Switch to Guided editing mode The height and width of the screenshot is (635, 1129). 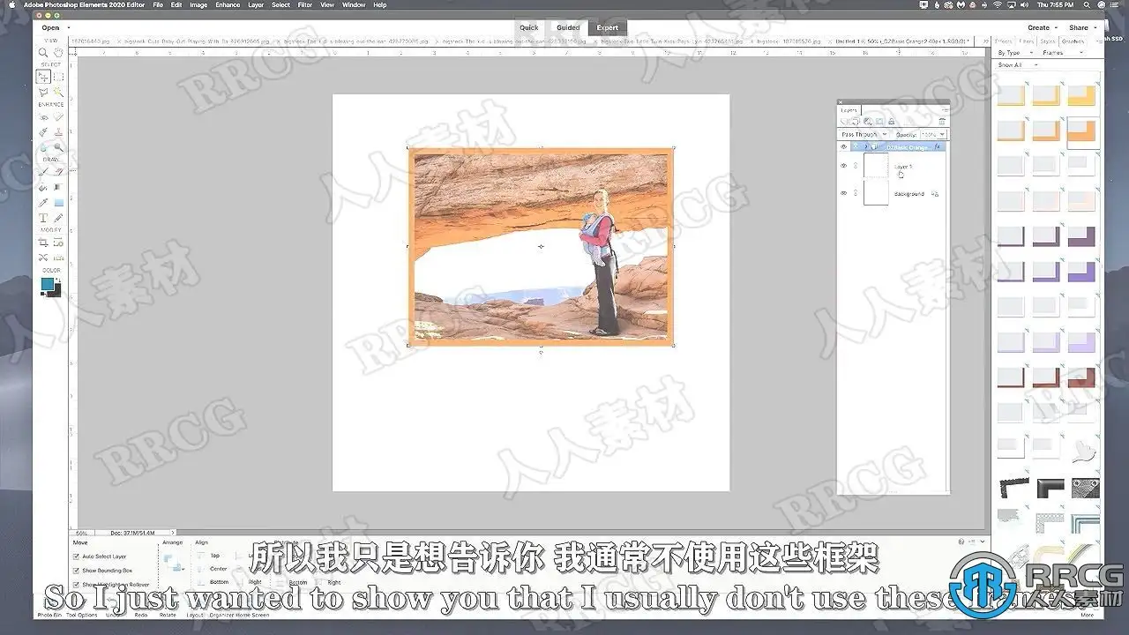(x=568, y=27)
